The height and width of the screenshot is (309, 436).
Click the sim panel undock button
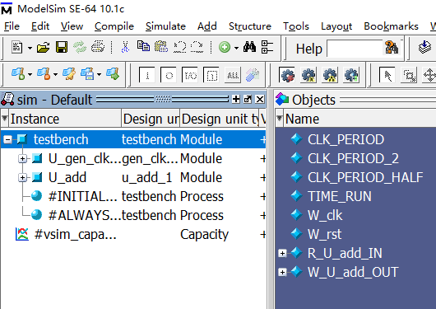(x=248, y=99)
